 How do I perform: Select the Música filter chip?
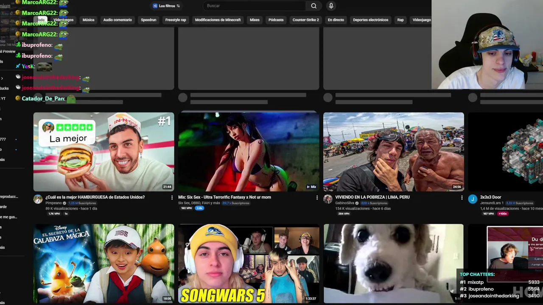[88, 20]
